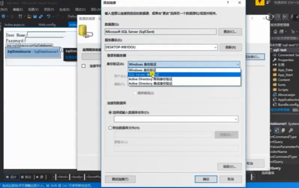Click the undo arrow icon in toolbar

[x=48, y=17]
